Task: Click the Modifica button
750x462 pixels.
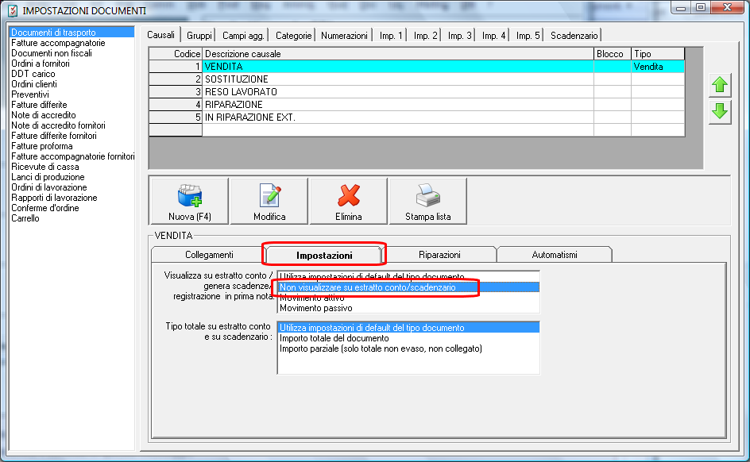Action: (x=269, y=201)
